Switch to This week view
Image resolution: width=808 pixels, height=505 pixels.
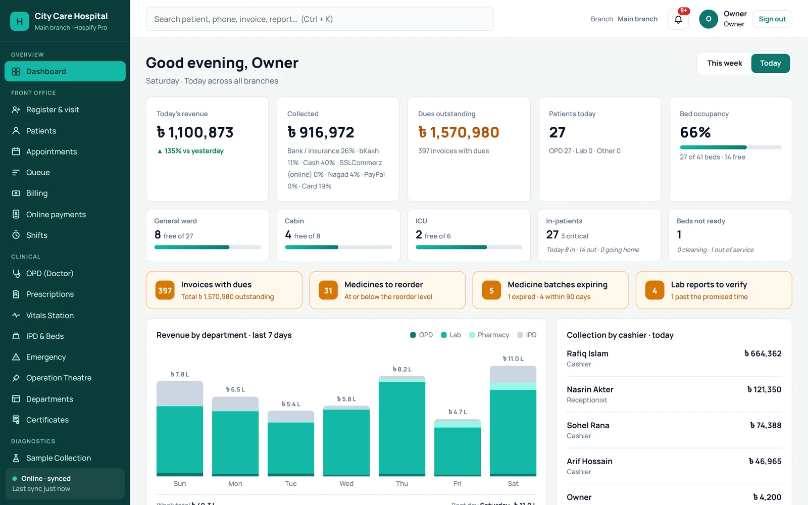(725, 63)
